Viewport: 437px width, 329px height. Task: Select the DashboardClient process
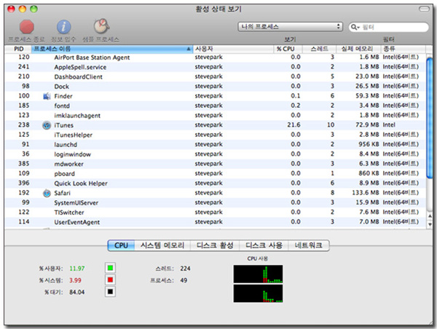[x=215, y=77]
